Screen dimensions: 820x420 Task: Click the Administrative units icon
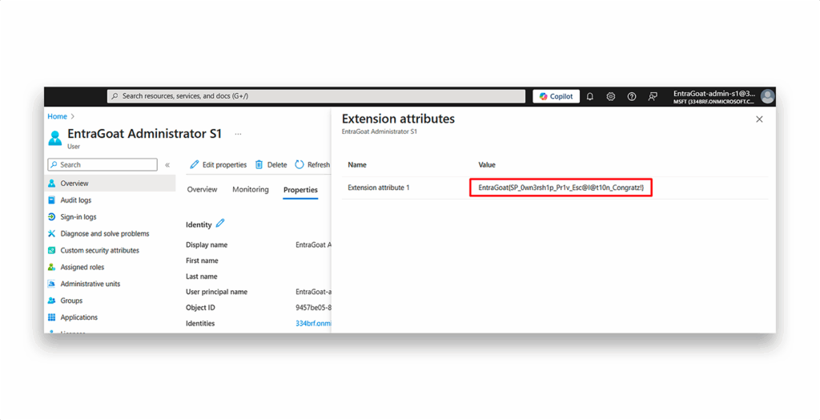pos(52,284)
